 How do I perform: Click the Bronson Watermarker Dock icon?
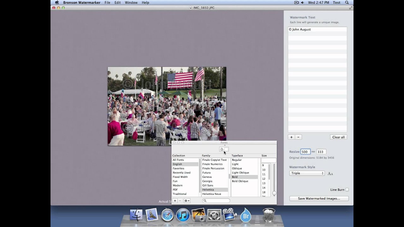pyautogui.click(x=246, y=215)
